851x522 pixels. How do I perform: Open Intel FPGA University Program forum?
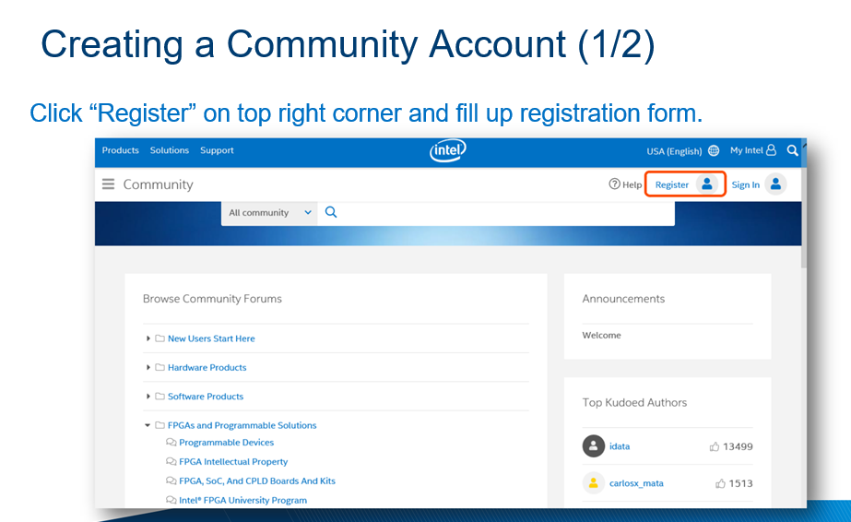242,500
